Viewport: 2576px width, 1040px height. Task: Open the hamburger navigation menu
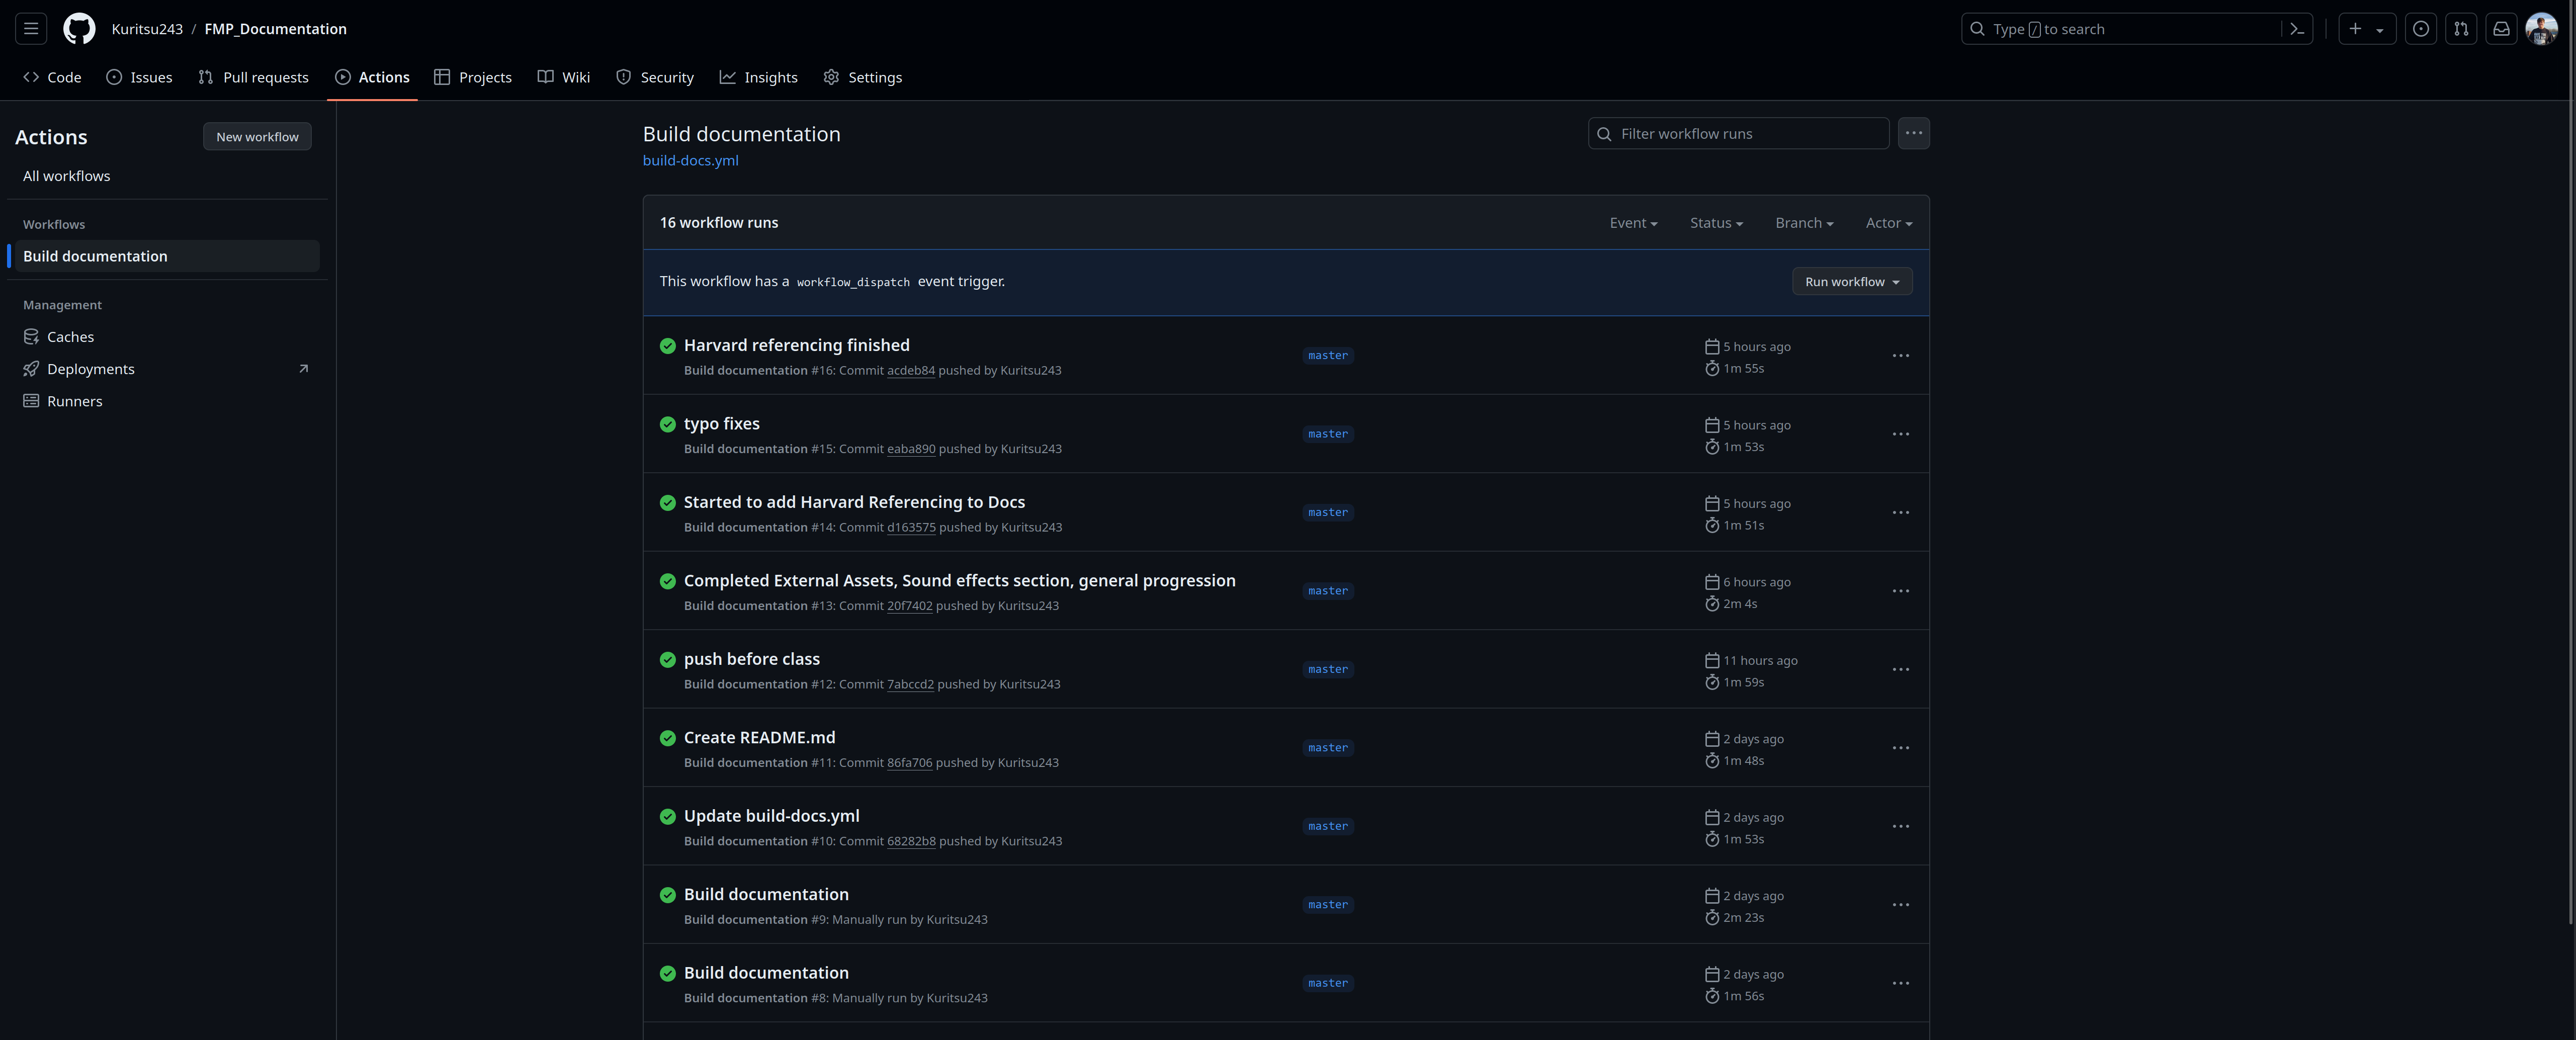click(31, 29)
